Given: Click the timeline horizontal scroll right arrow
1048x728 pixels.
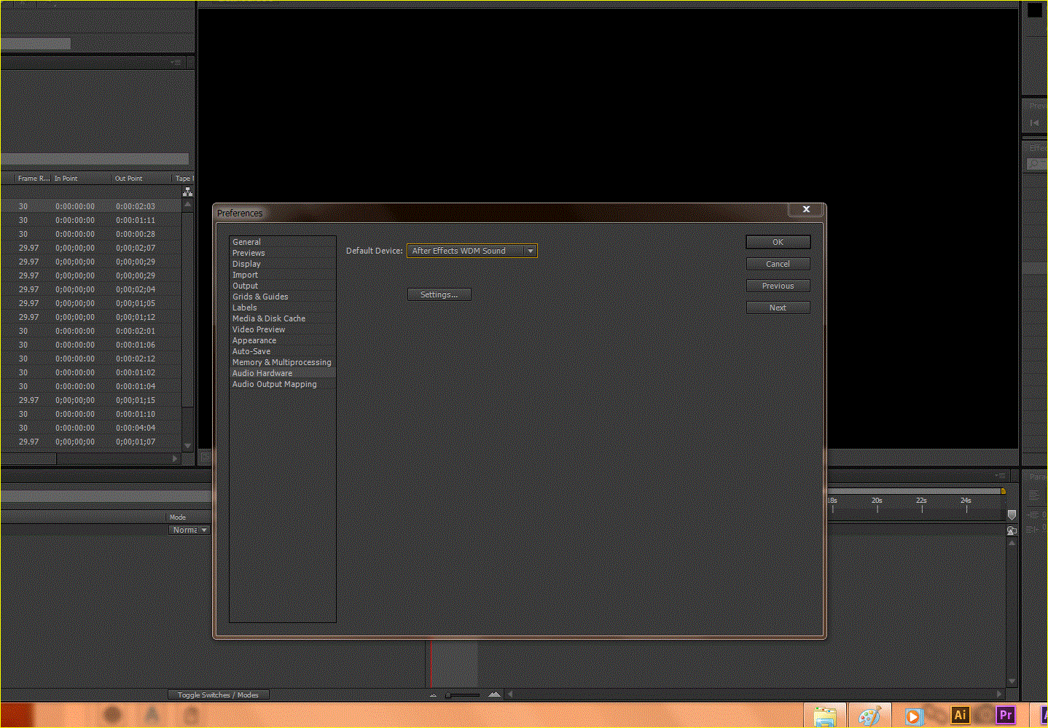Looking at the screenshot, I should click(x=1000, y=694).
